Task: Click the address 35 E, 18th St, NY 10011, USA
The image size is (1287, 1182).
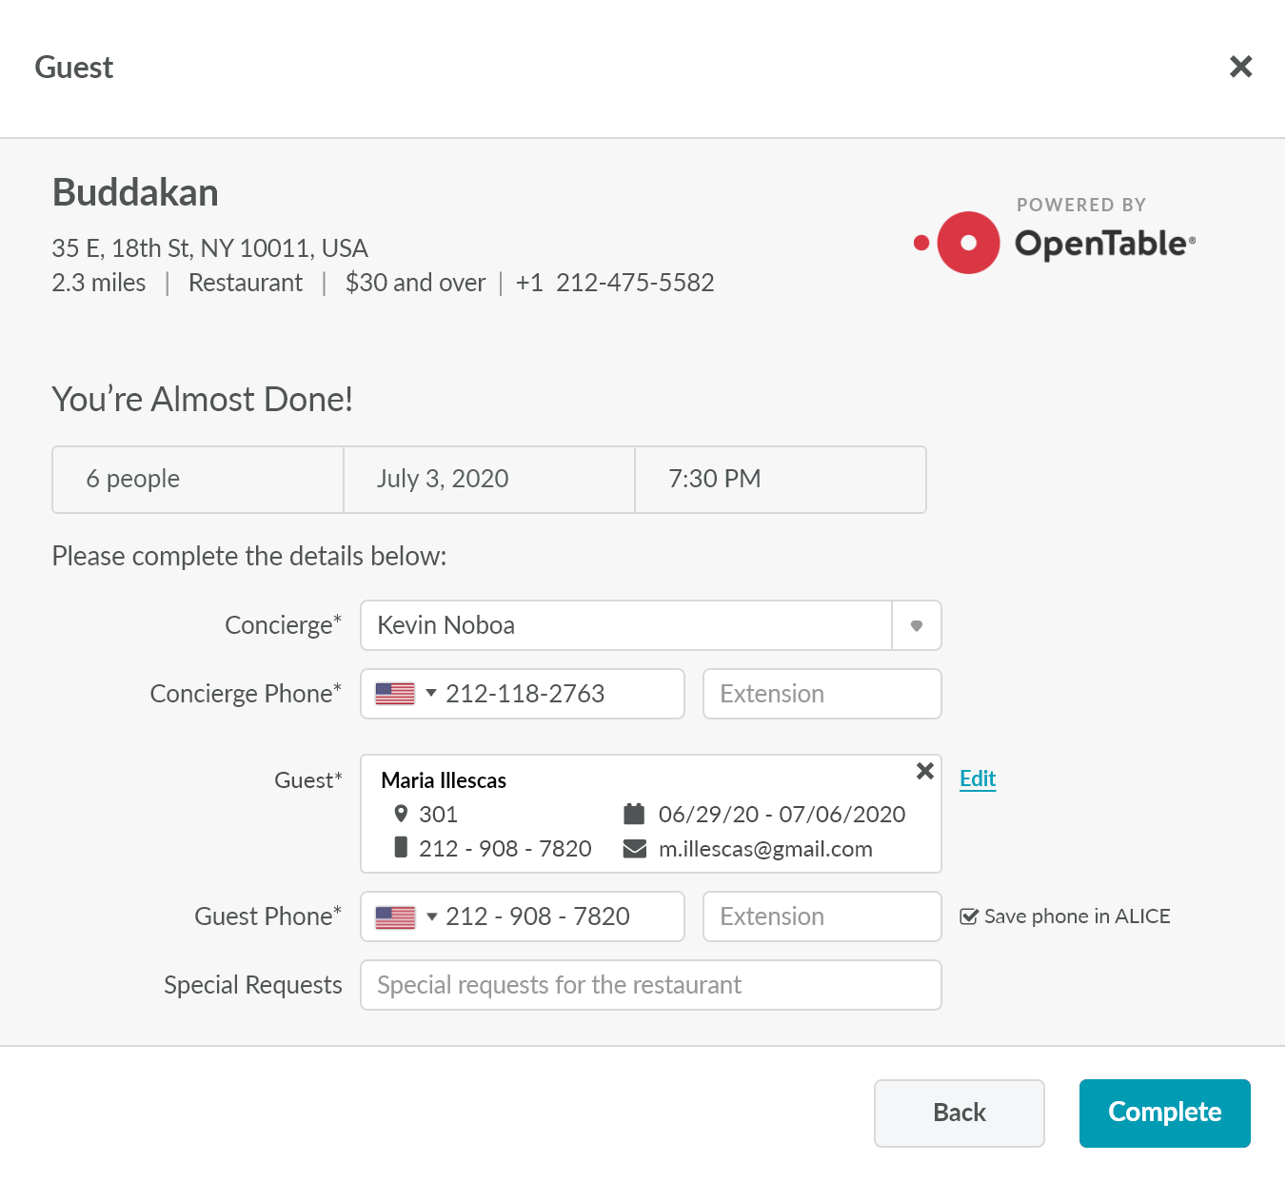Action: 210,248
